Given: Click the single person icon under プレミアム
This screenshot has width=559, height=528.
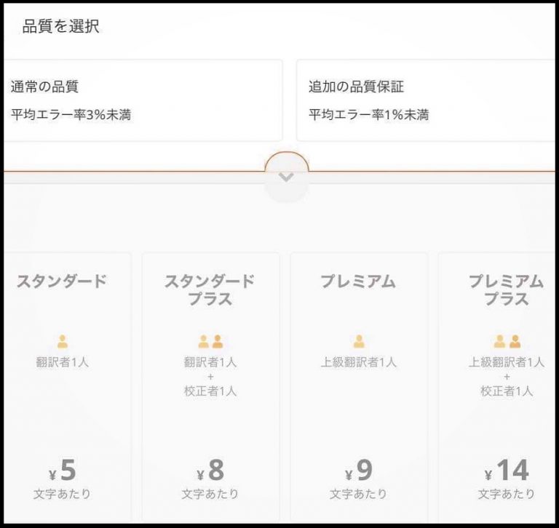Looking at the screenshot, I should click(x=359, y=341).
